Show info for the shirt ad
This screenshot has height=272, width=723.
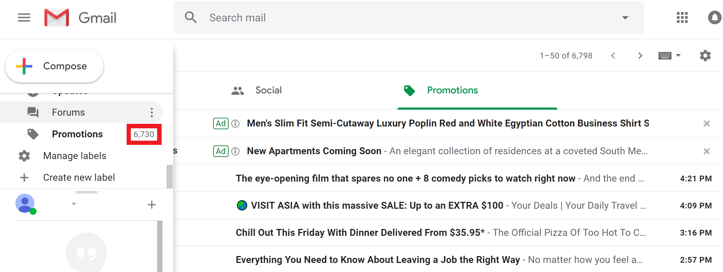(235, 123)
